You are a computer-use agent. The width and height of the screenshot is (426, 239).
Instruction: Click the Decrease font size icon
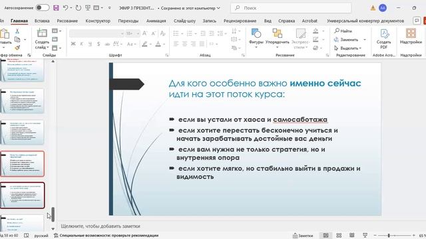coord(154,33)
